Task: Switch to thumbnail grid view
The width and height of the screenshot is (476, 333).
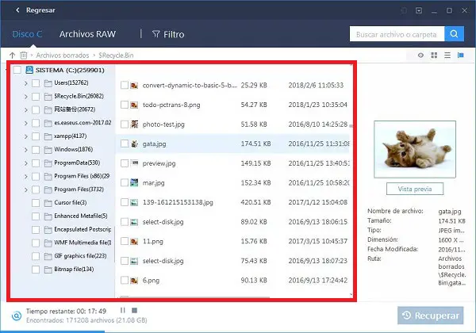Action: tap(434, 55)
